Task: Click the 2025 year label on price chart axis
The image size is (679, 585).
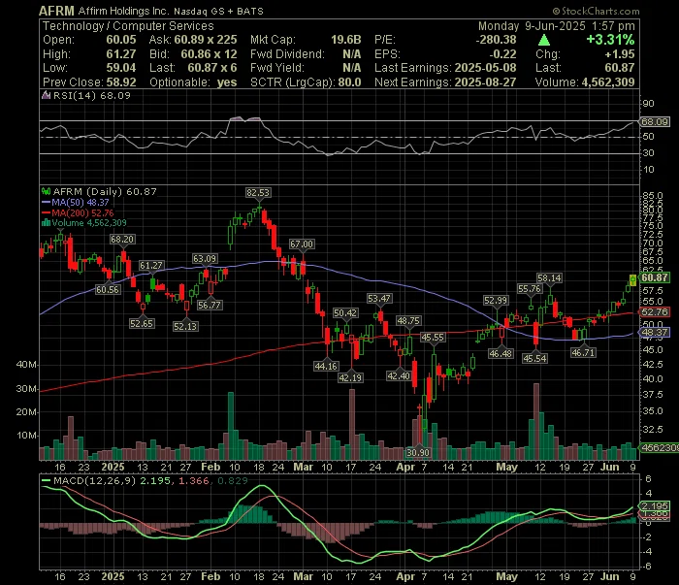Action: tap(113, 468)
